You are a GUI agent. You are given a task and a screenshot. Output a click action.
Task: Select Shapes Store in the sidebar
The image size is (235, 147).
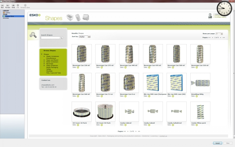9,16
